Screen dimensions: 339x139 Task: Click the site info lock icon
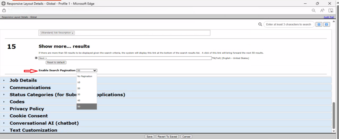4,11
